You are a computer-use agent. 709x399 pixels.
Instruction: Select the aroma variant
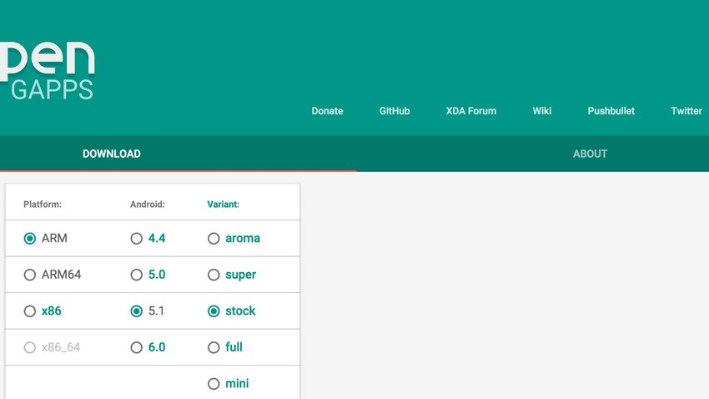[214, 239]
